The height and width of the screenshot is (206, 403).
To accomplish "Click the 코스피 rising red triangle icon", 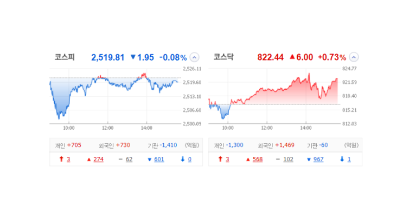I will click(89, 160).
